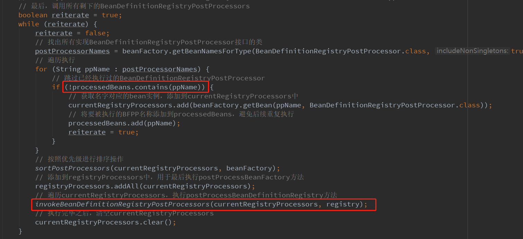The image size is (523, 239).
Task: Click the String type in for loop
Action: point(68,69)
